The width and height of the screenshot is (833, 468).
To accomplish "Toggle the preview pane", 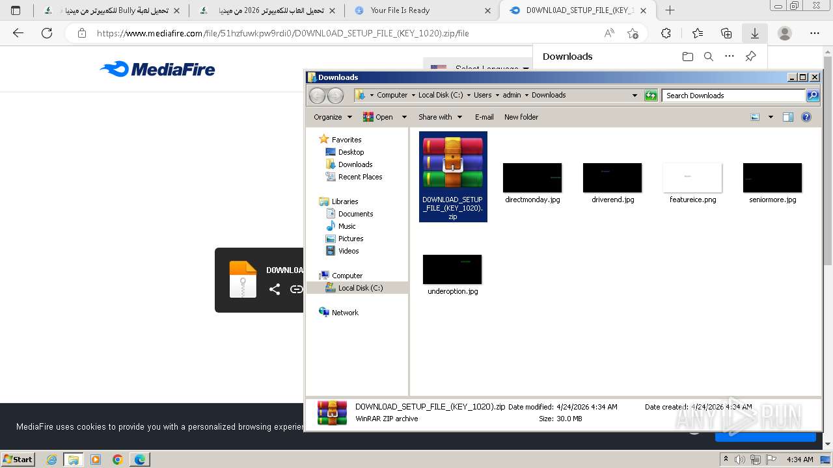I will [x=788, y=117].
